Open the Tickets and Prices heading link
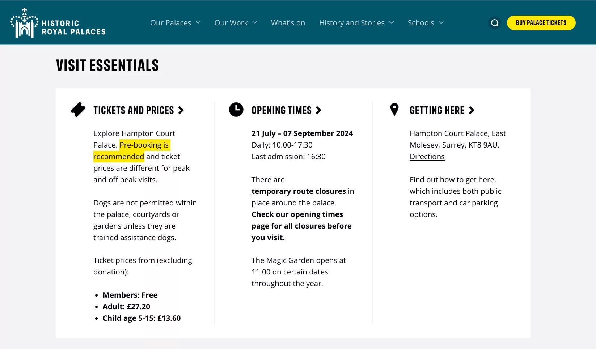This screenshot has width=596, height=349. [x=134, y=110]
